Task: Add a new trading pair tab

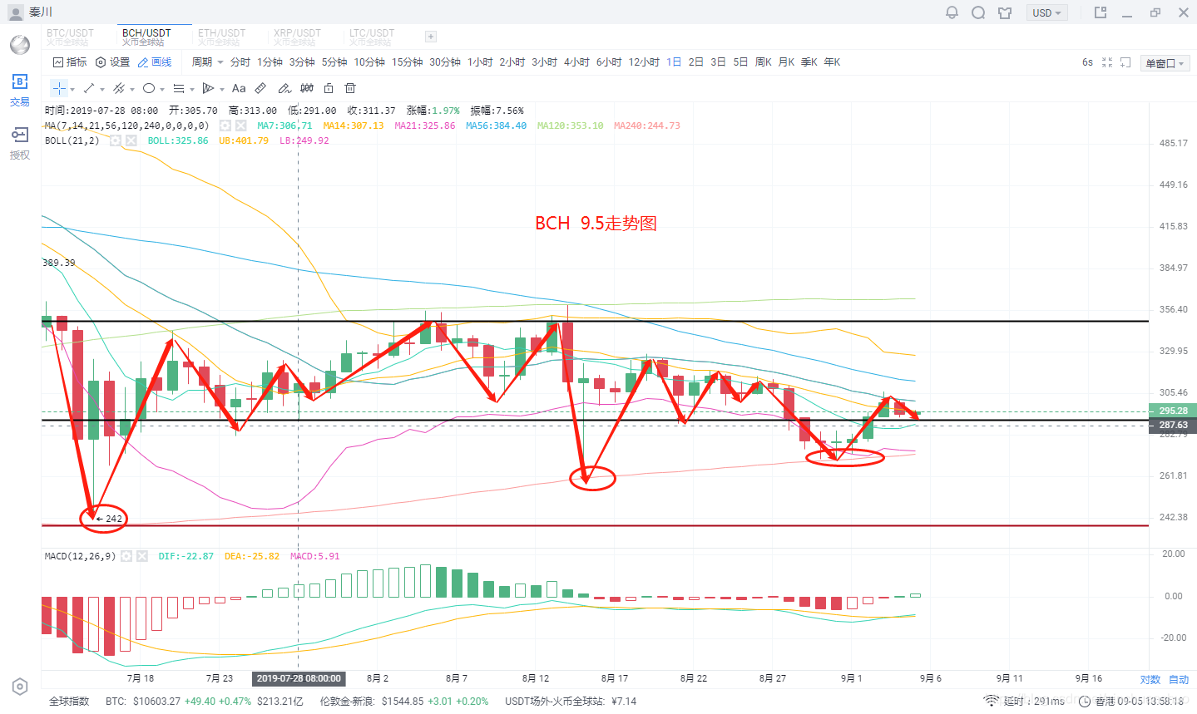Action: click(430, 37)
